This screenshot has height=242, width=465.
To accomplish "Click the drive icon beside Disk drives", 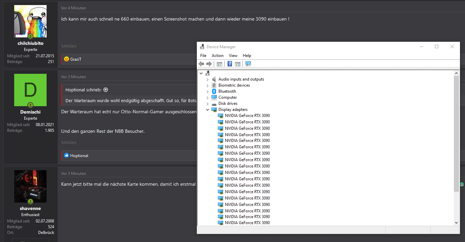I will pos(214,103).
